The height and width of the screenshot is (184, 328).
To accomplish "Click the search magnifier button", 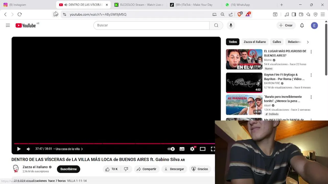I will click(216, 25).
